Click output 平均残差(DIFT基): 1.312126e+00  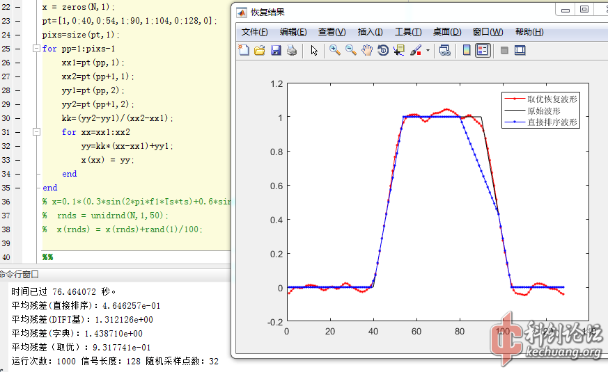[x=82, y=319]
